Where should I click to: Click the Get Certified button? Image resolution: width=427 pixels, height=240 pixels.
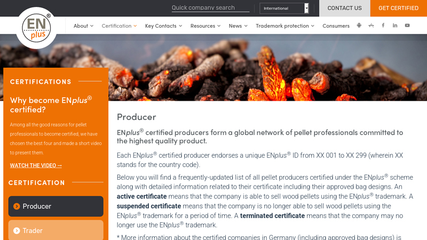click(398, 8)
